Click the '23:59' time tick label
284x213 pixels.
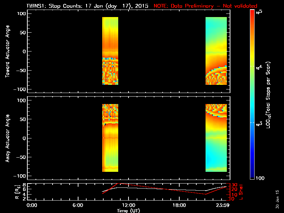click(223, 206)
